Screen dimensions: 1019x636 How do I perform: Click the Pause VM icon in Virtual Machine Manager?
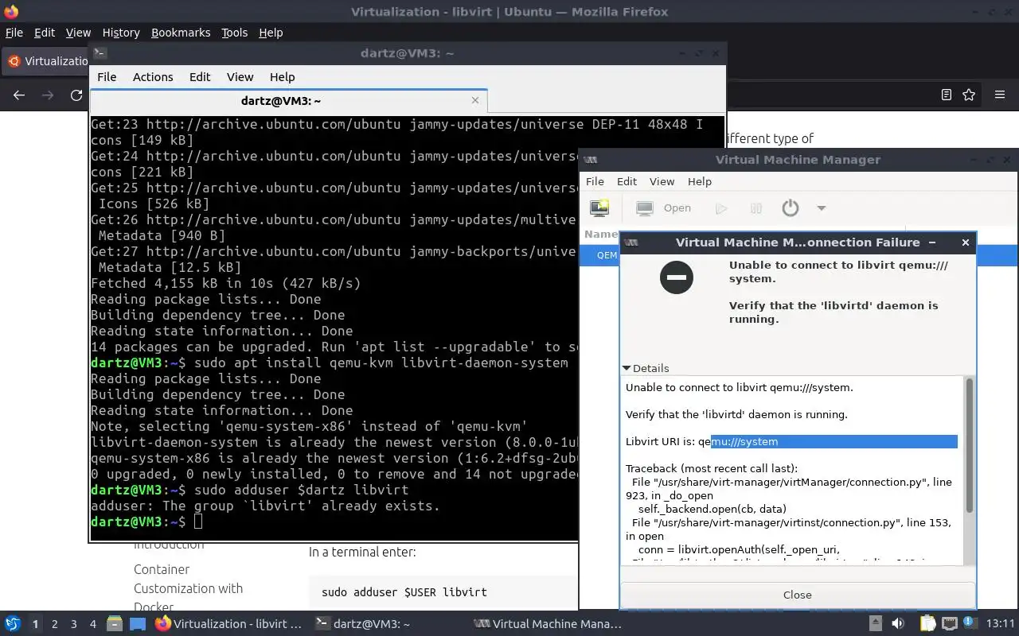click(756, 208)
